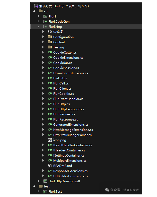Collapse the test folder node
This screenshot has height=197, width=157.
pos(34,186)
